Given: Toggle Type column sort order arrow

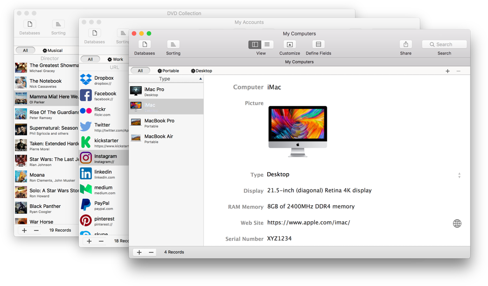Looking at the screenshot, I should [x=201, y=79].
